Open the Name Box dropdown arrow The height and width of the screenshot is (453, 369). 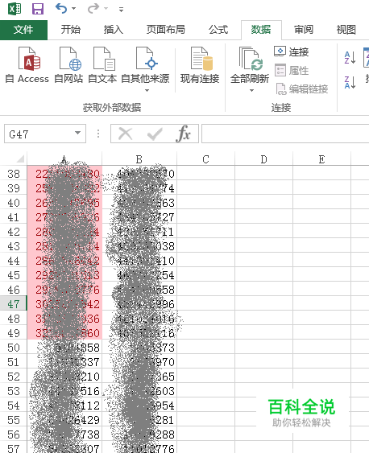pos(77,134)
